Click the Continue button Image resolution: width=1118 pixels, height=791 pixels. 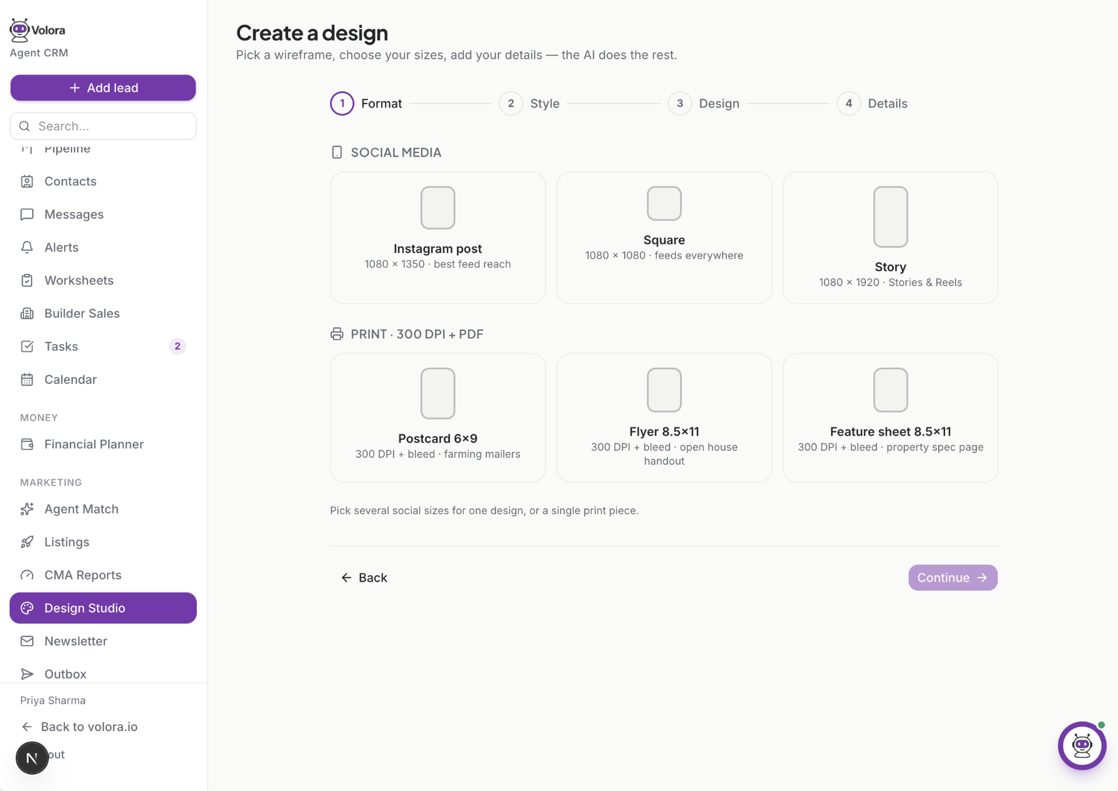click(953, 578)
